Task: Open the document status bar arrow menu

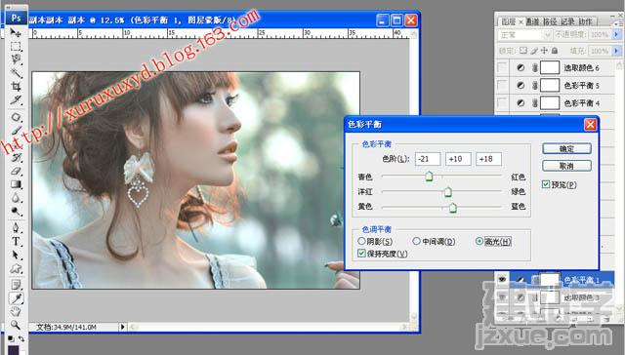Action: click(123, 327)
